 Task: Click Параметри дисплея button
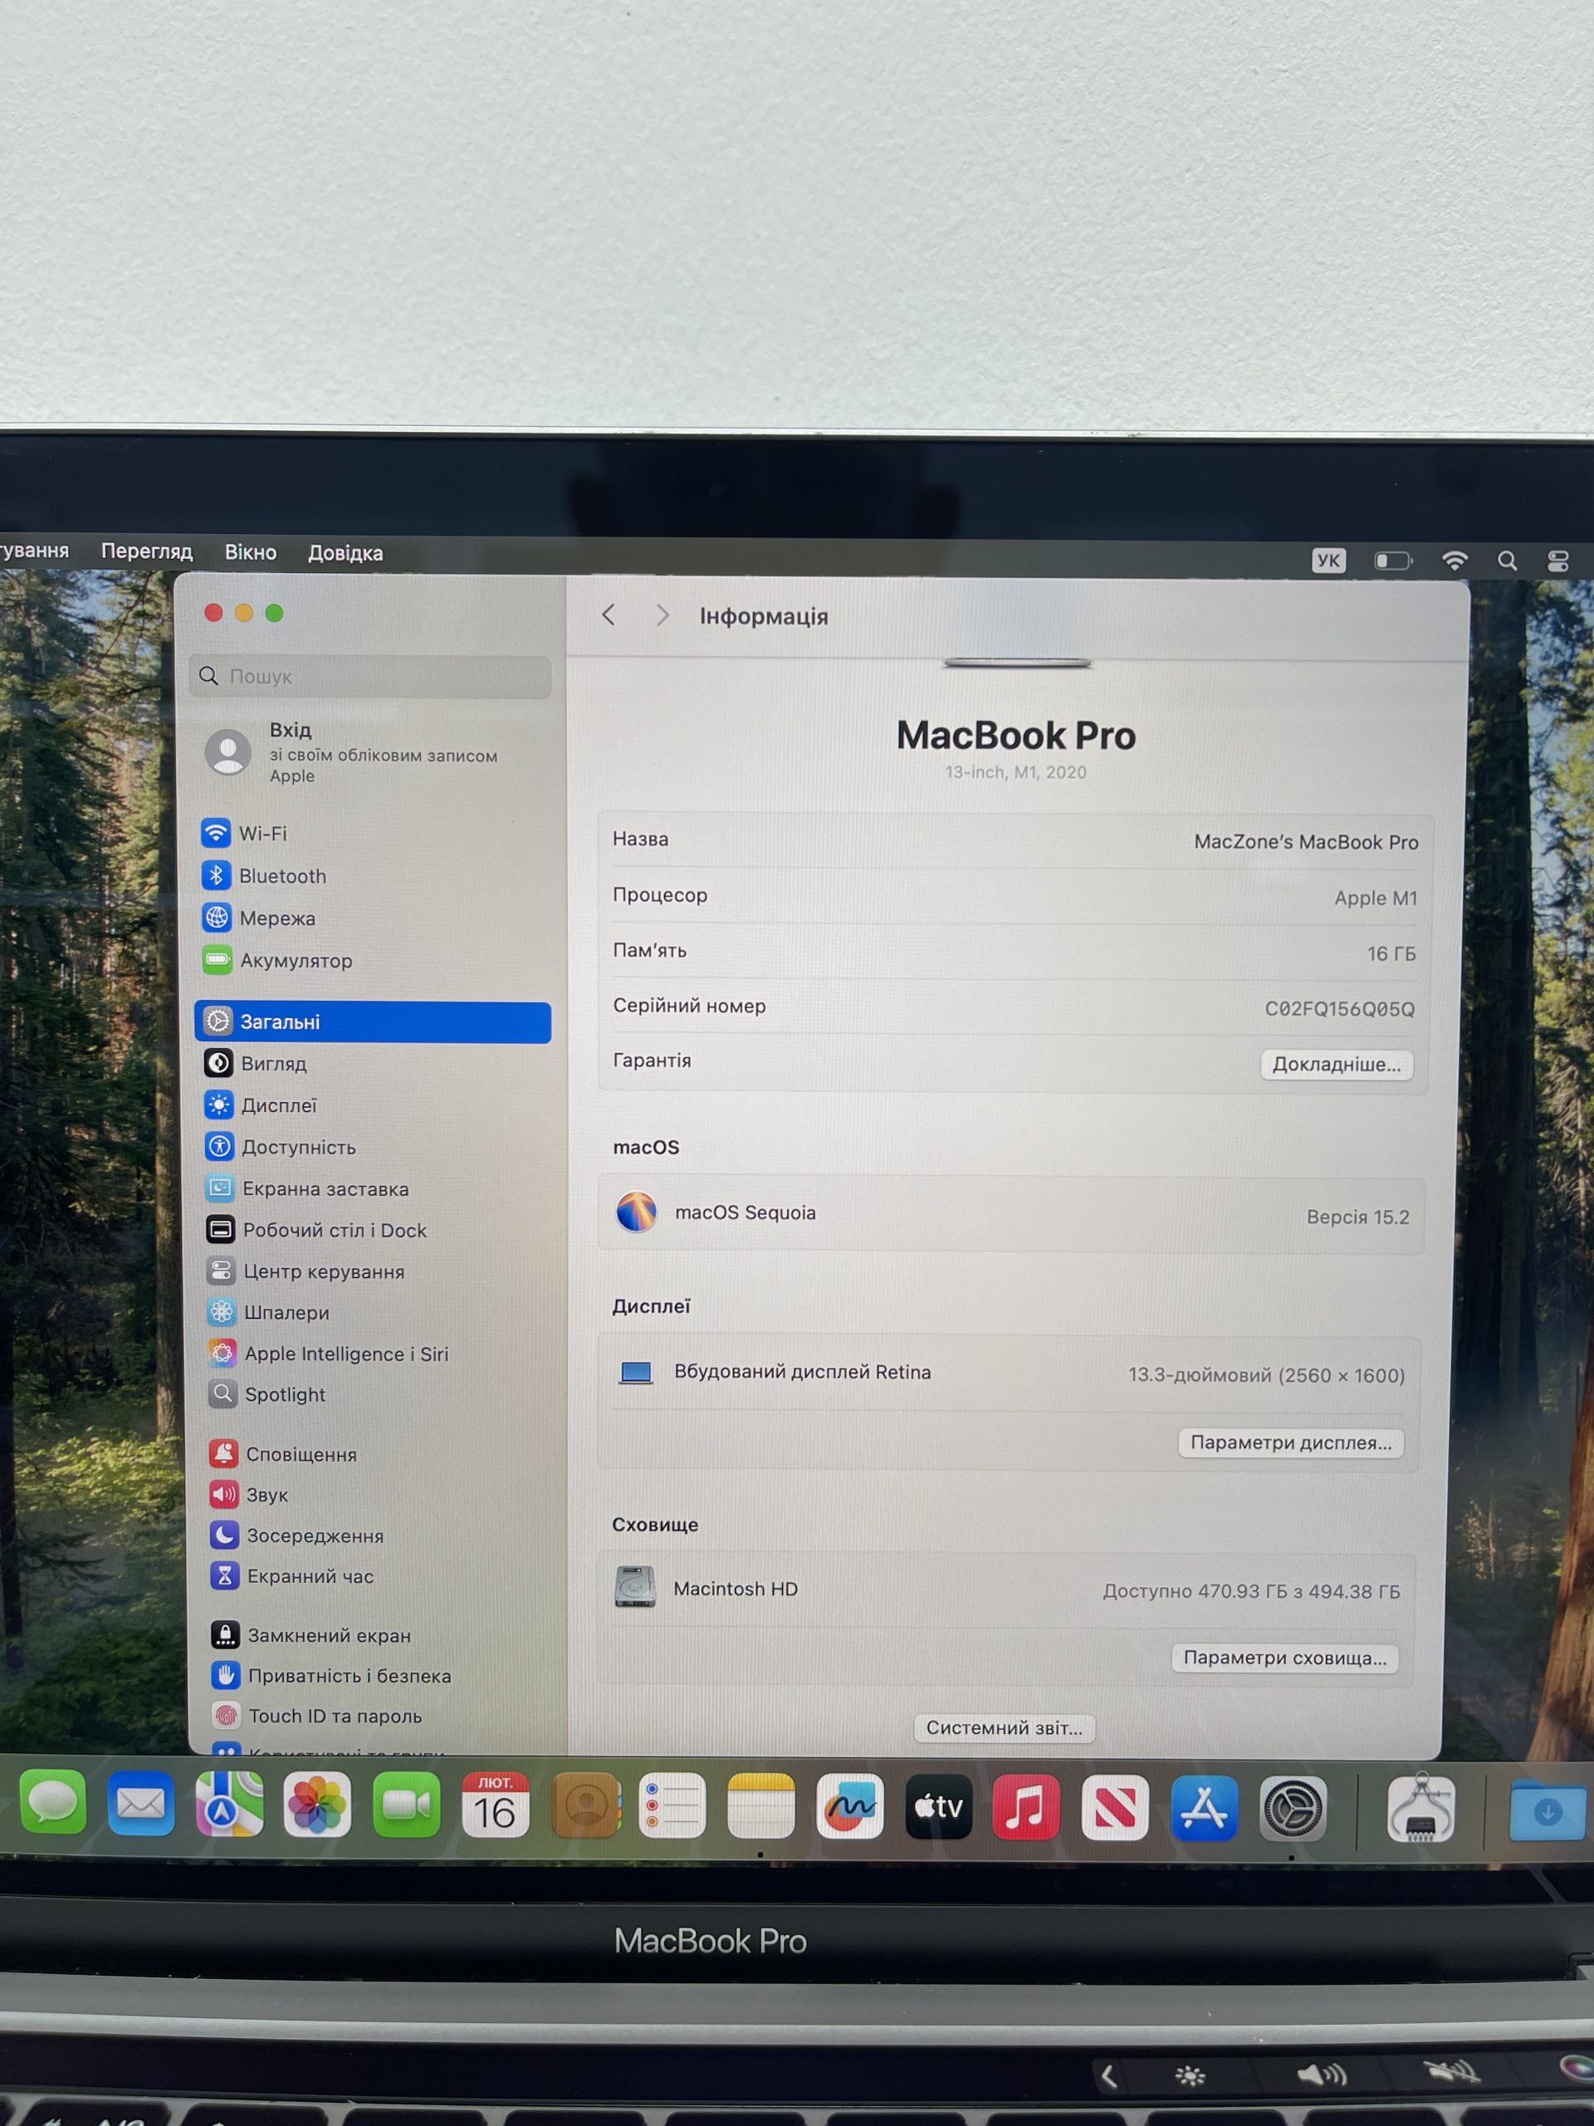click(1291, 1443)
